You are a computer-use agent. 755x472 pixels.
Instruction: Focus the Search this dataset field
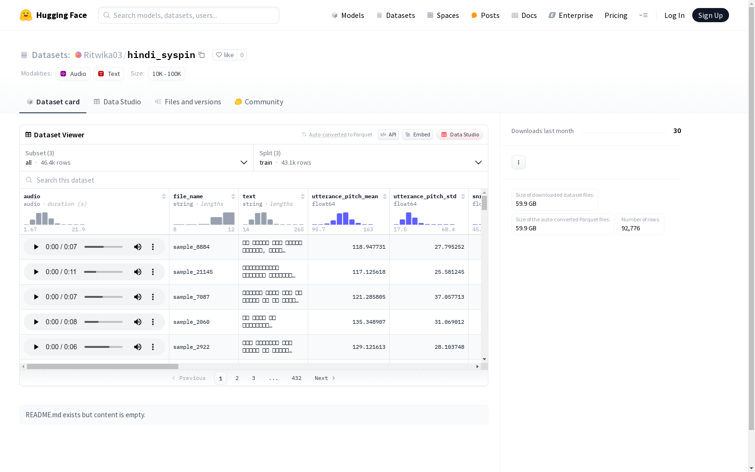[x=254, y=180]
